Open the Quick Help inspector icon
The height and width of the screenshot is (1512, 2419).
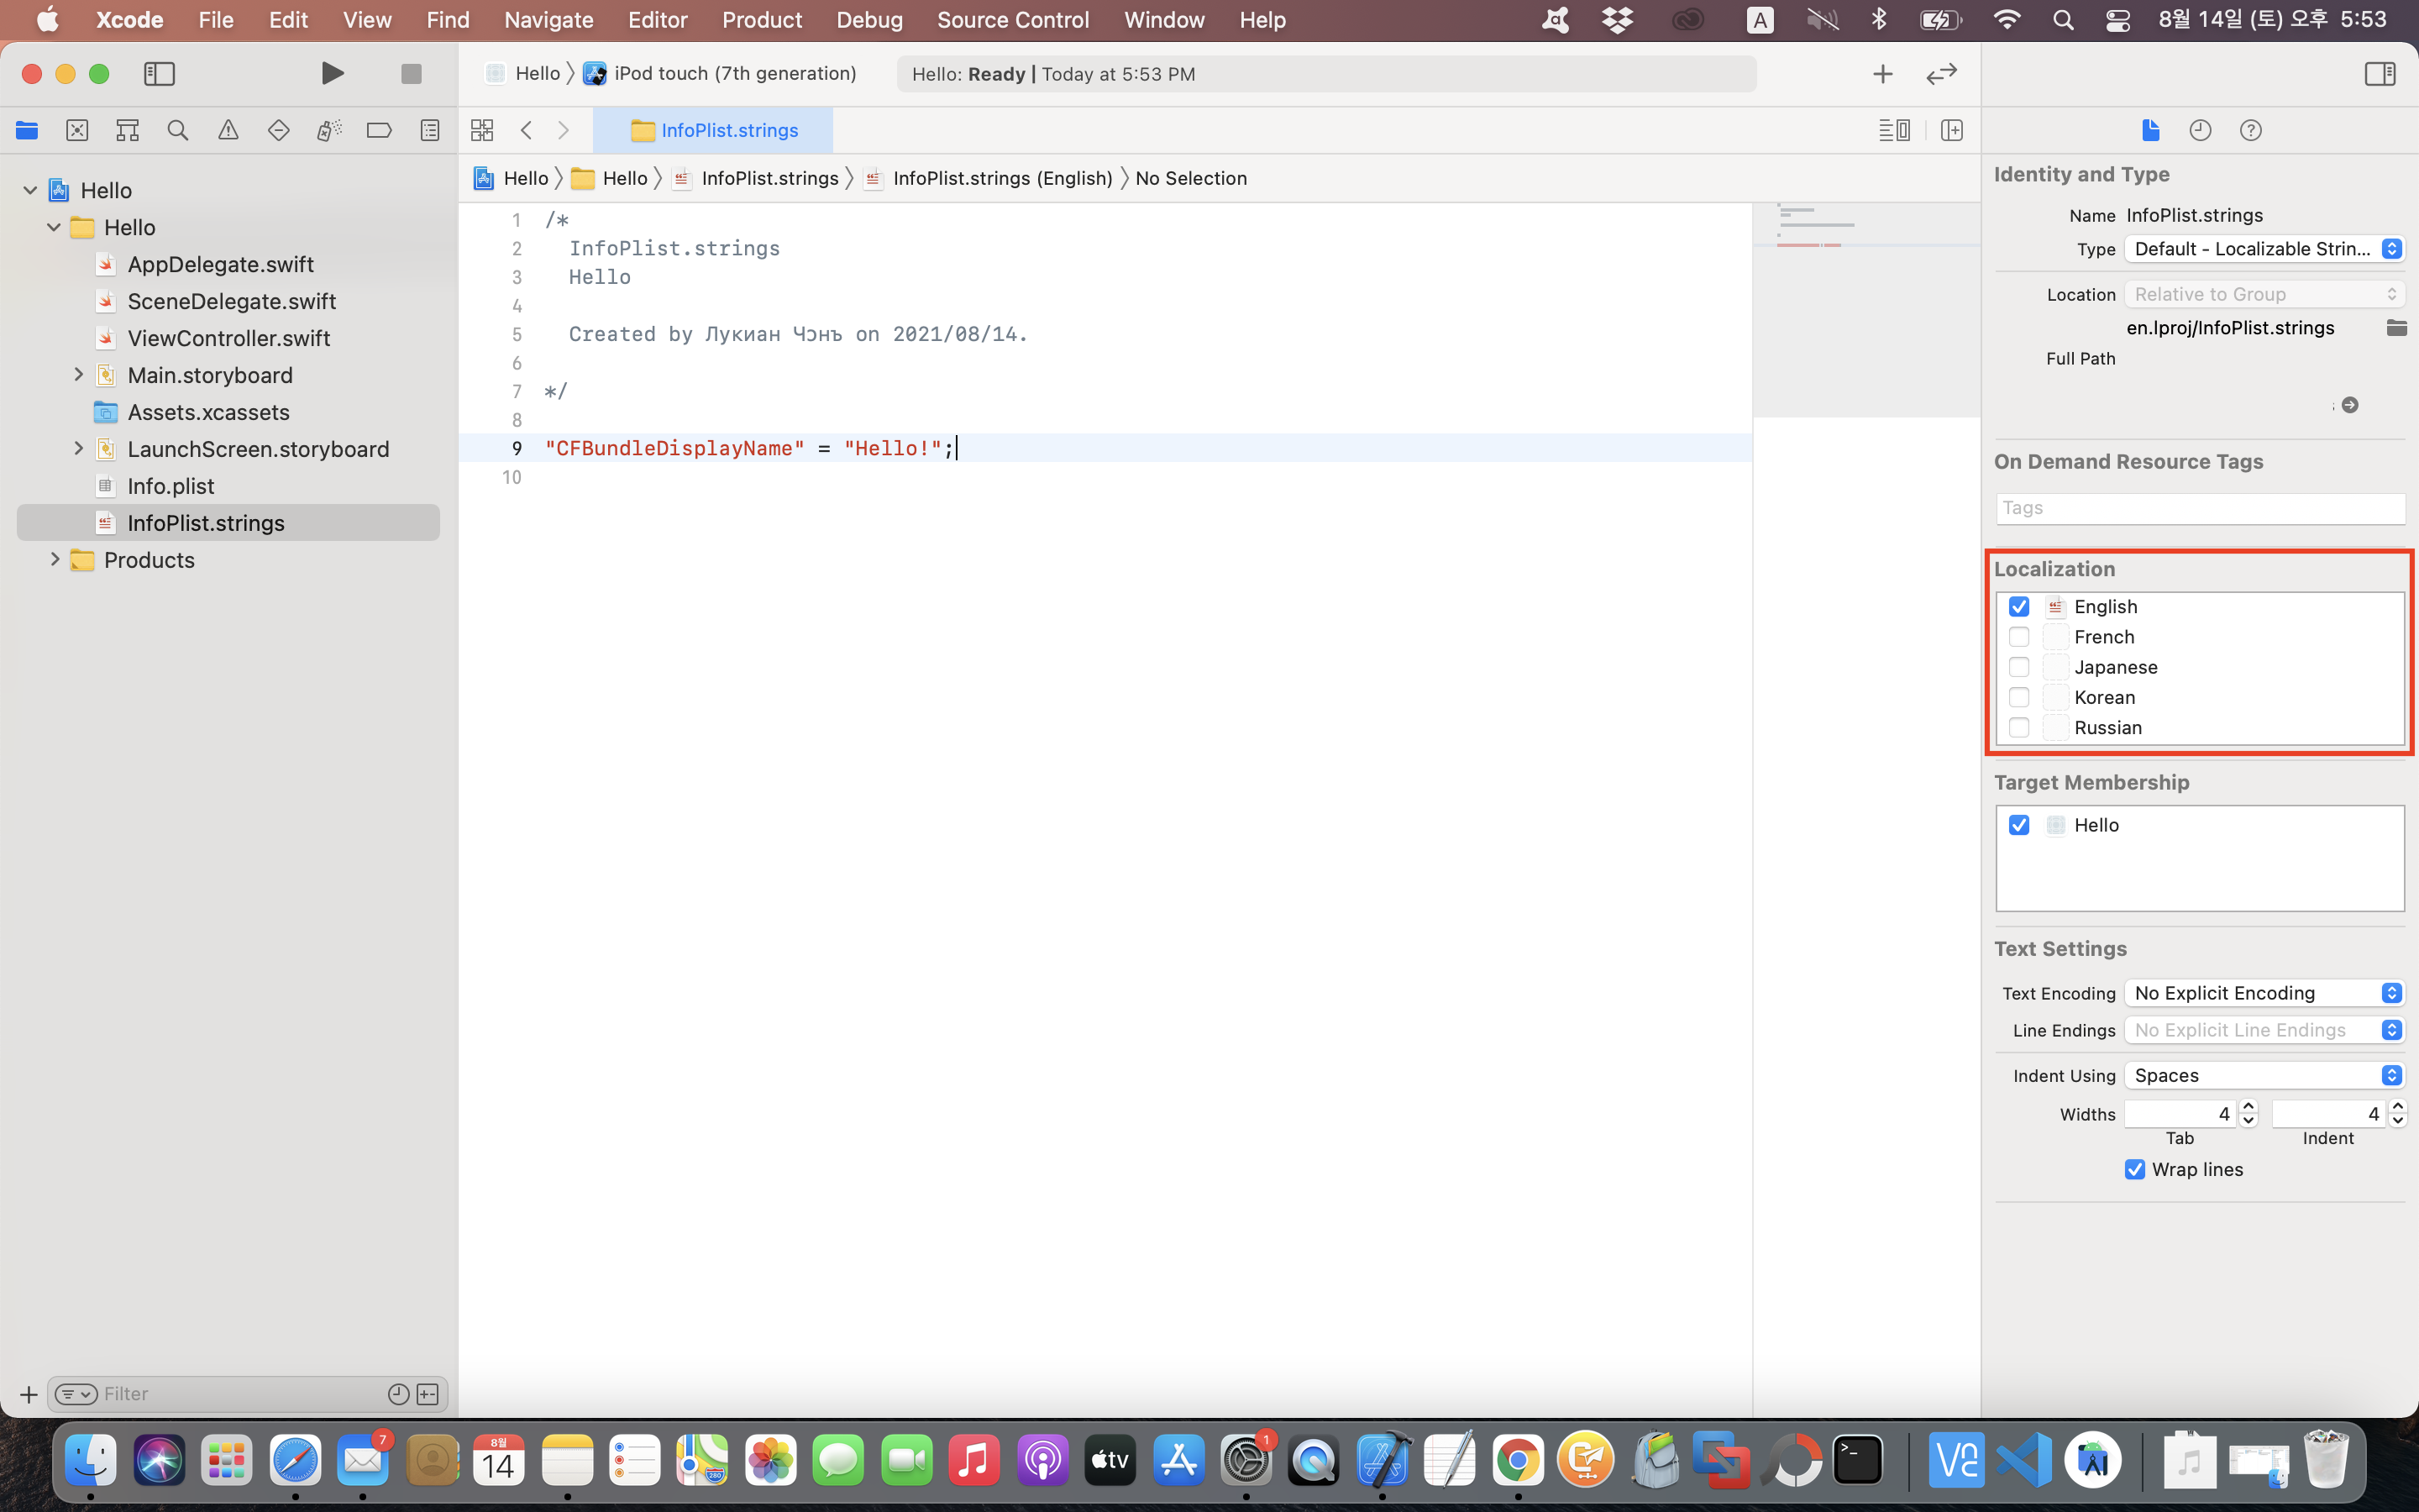[x=2250, y=130]
